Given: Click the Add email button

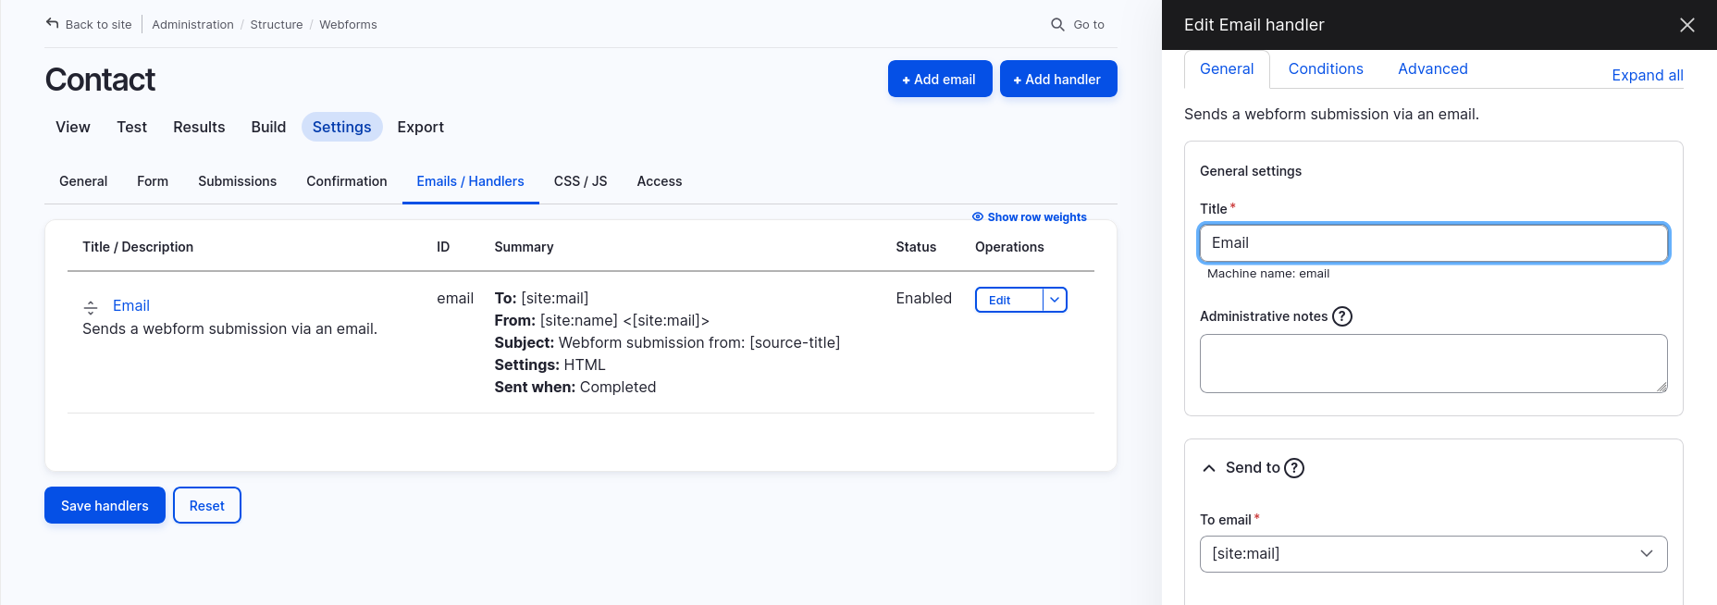Looking at the screenshot, I should pos(939,80).
